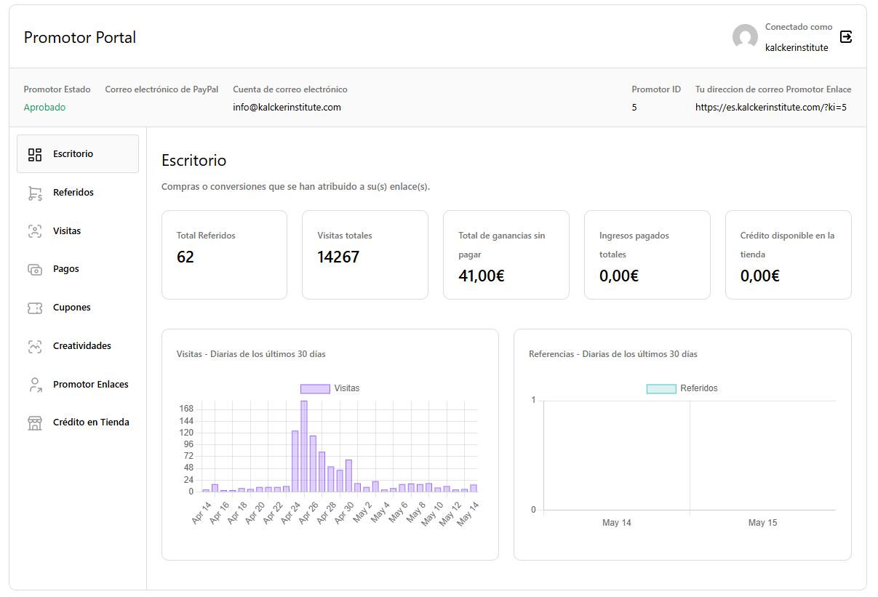Go to the Pagos section
This screenshot has height=597, width=878.
click(66, 269)
